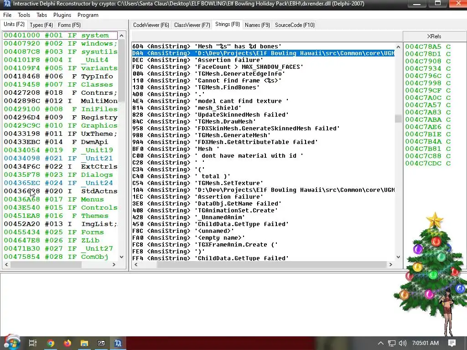Switch to Names (F9) tab
This screenshot has height=350, width=467.
[257, 25]
